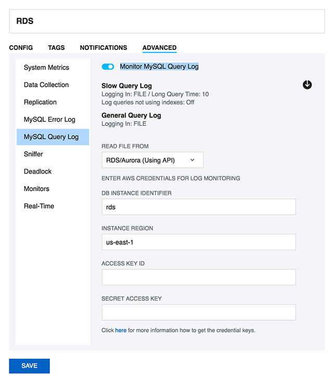Switch to the CONFIG tab
The width and height of the screenshot is (333, 380).
coord(21,47)
